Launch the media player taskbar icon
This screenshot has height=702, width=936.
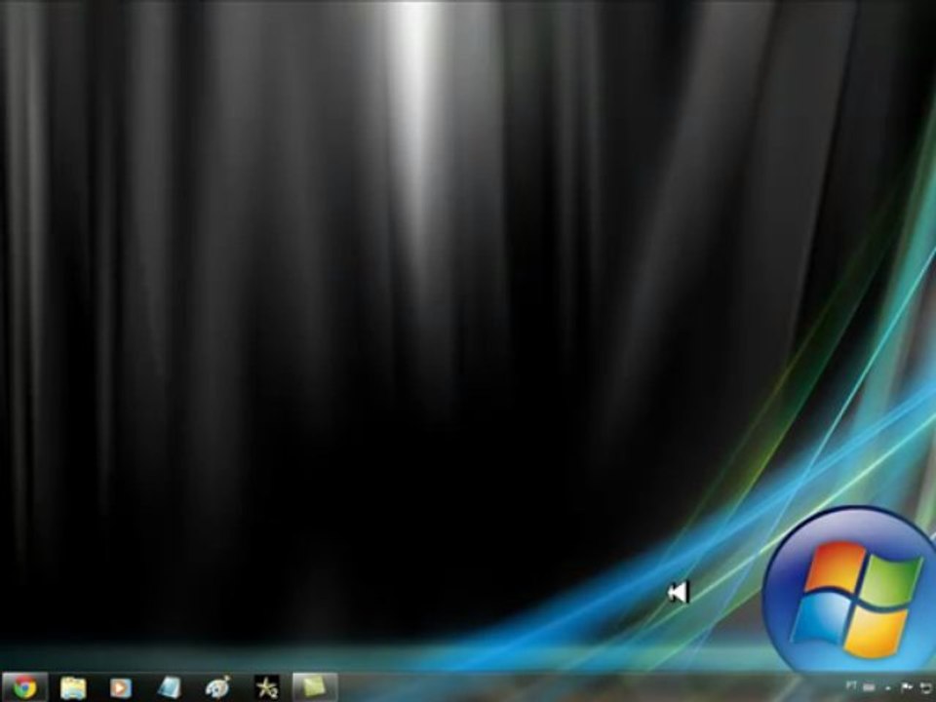tap(121, 688)
